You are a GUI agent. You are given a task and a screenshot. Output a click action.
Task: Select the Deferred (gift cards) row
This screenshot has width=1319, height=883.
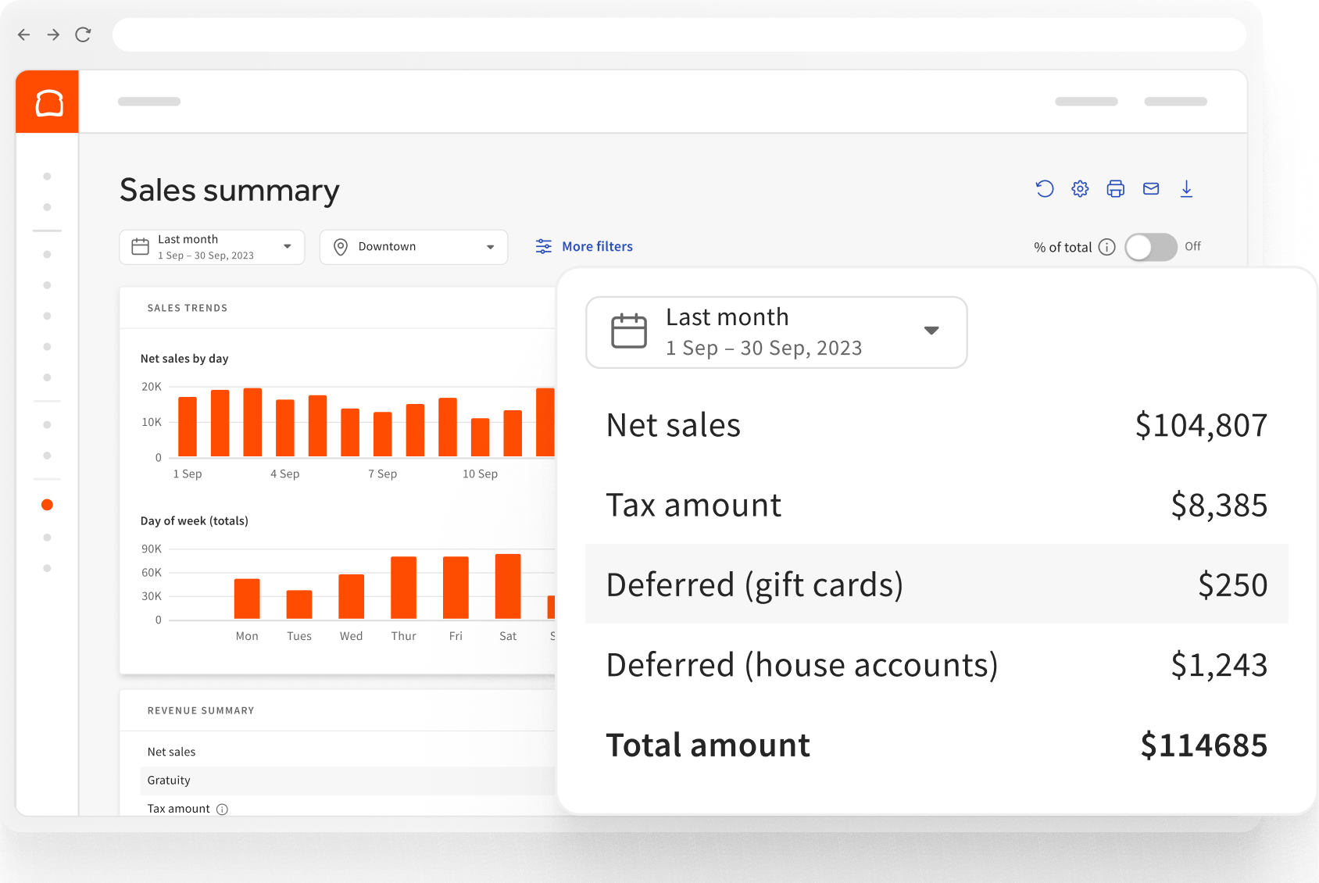(937, 584)
